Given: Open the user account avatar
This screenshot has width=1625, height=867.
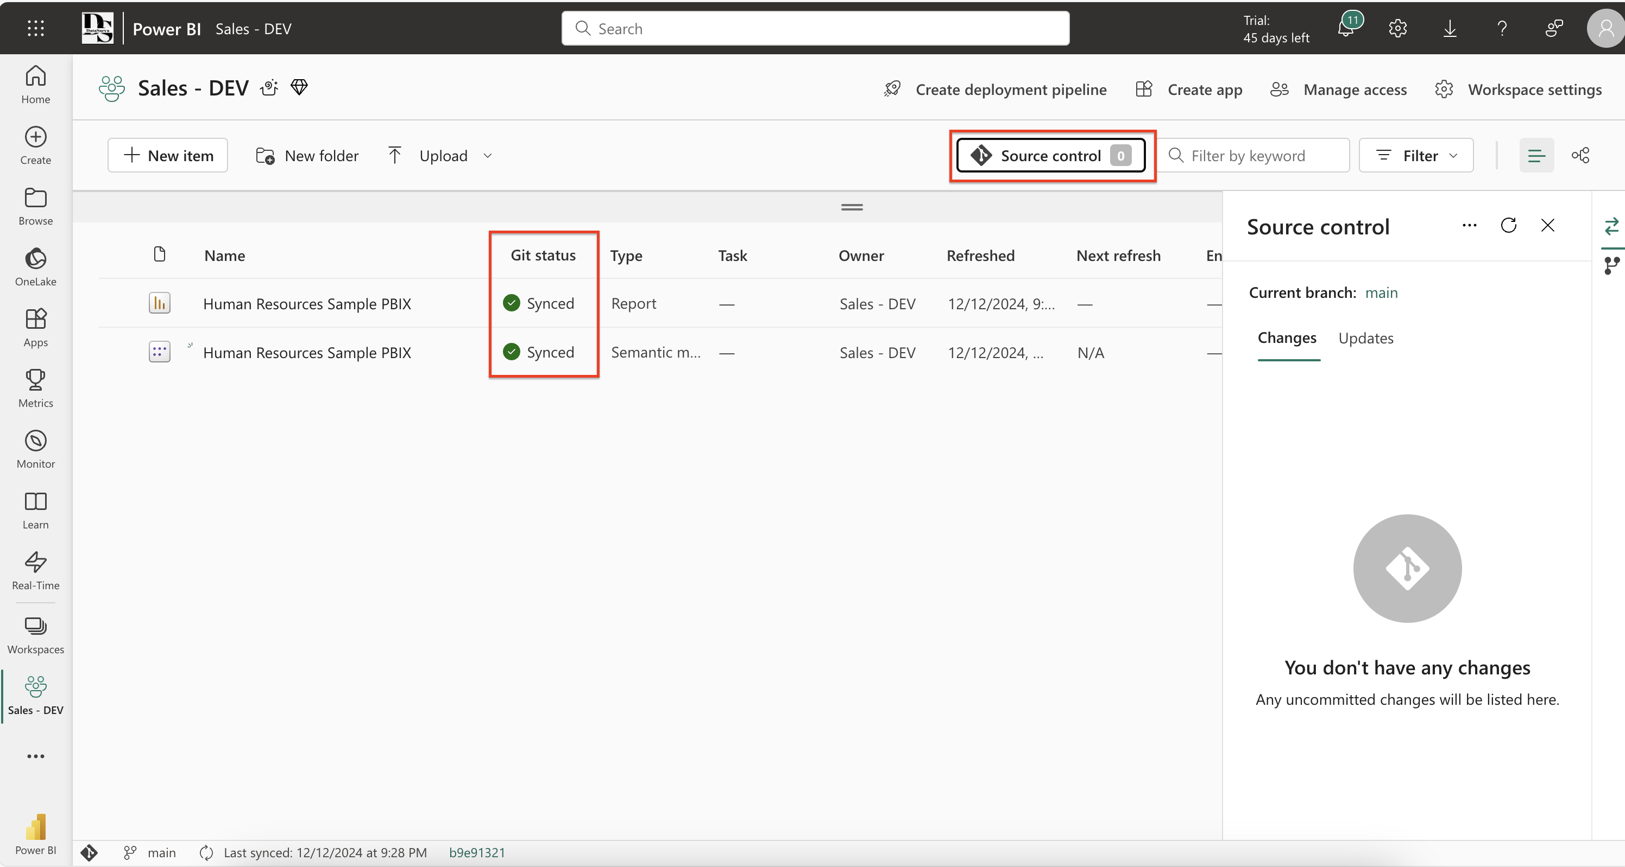Looking at the screenshot, I should point(1605,28).
